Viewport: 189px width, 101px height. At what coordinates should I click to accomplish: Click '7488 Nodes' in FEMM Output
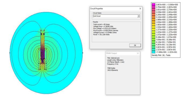tap(111, 68)
